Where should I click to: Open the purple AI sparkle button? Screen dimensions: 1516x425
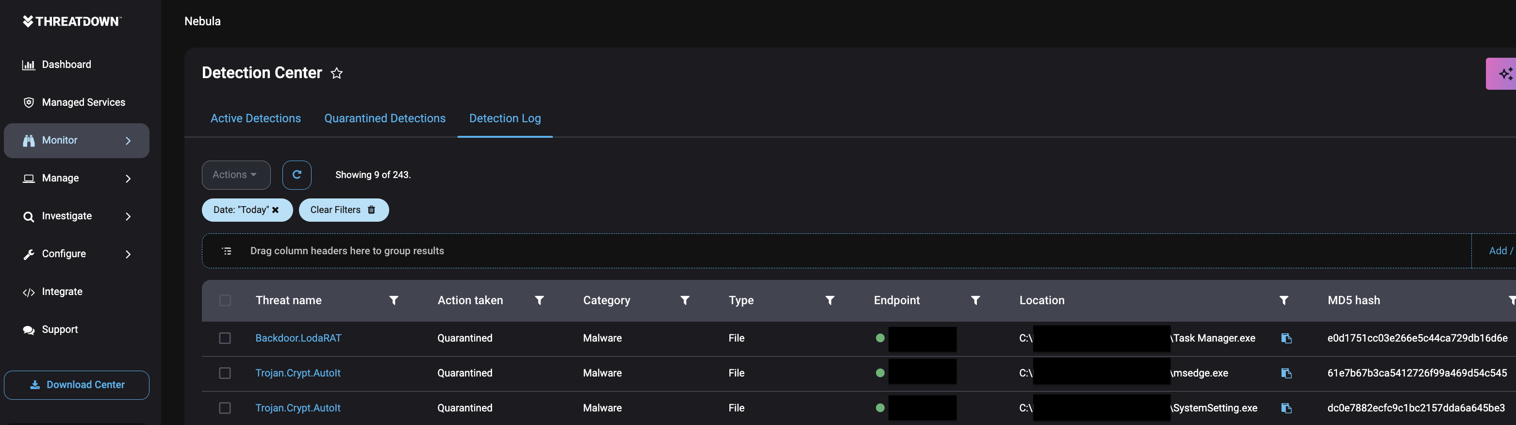1500,74
